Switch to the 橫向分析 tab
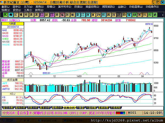The height and width of the screenshot is (123, 165). pos(20,108)
